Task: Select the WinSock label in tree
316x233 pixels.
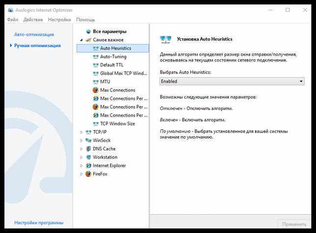Action: [x=102, y=140]
